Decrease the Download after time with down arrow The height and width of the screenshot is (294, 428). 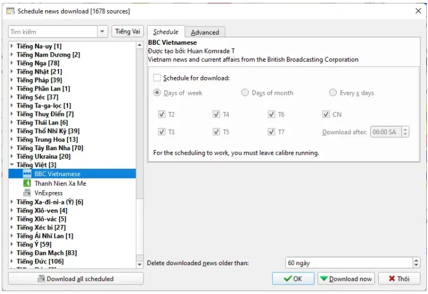(x=405, y=135)
